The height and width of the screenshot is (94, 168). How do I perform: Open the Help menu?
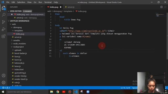pyautogui.click(x=56, y=2)
